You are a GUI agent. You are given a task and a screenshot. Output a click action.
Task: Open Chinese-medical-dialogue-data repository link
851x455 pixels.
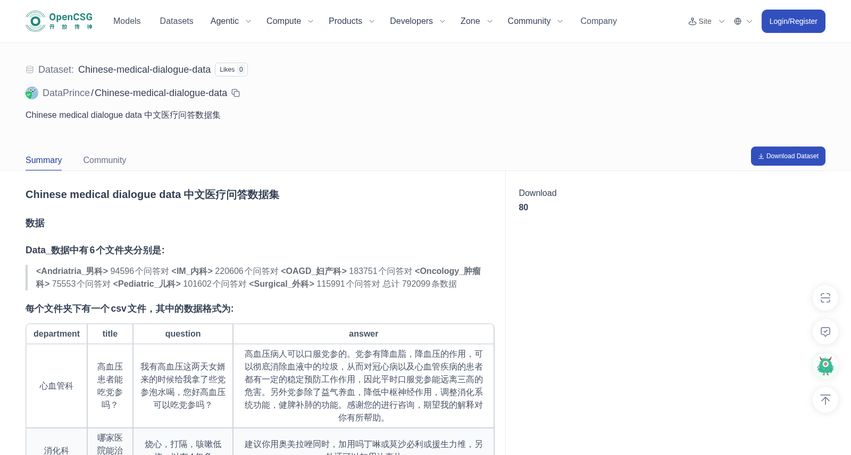point(161,93)
